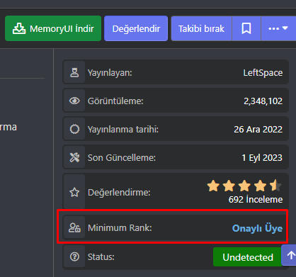
Task: Click the five-star rating display
Action: pyautogui.click(x=244, y=186)
